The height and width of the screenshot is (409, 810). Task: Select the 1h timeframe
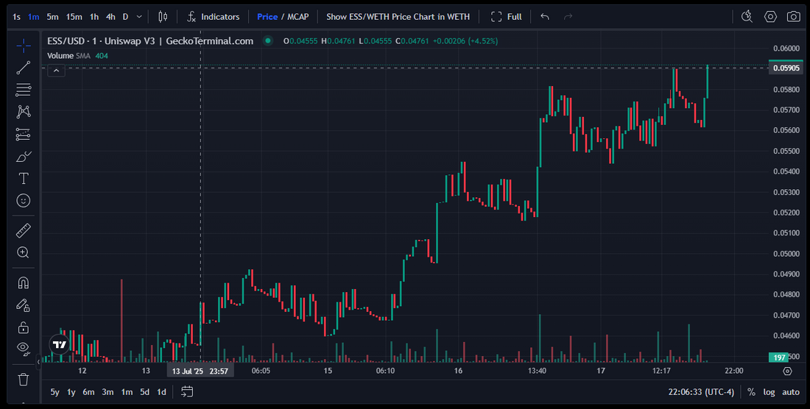94,16
